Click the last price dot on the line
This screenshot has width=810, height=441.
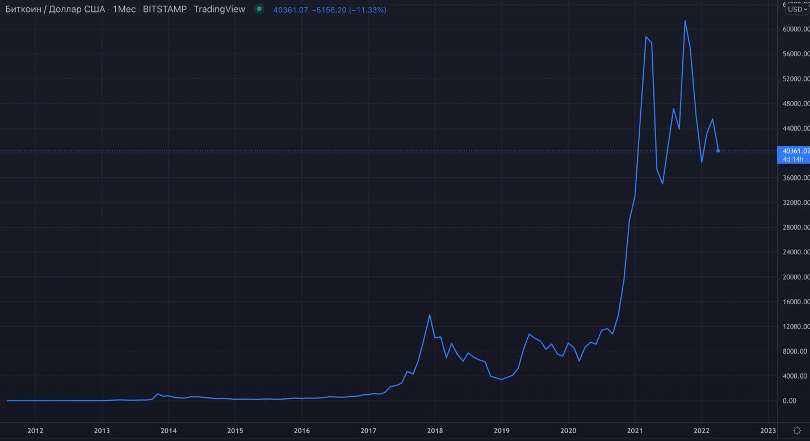click(718, 151)
